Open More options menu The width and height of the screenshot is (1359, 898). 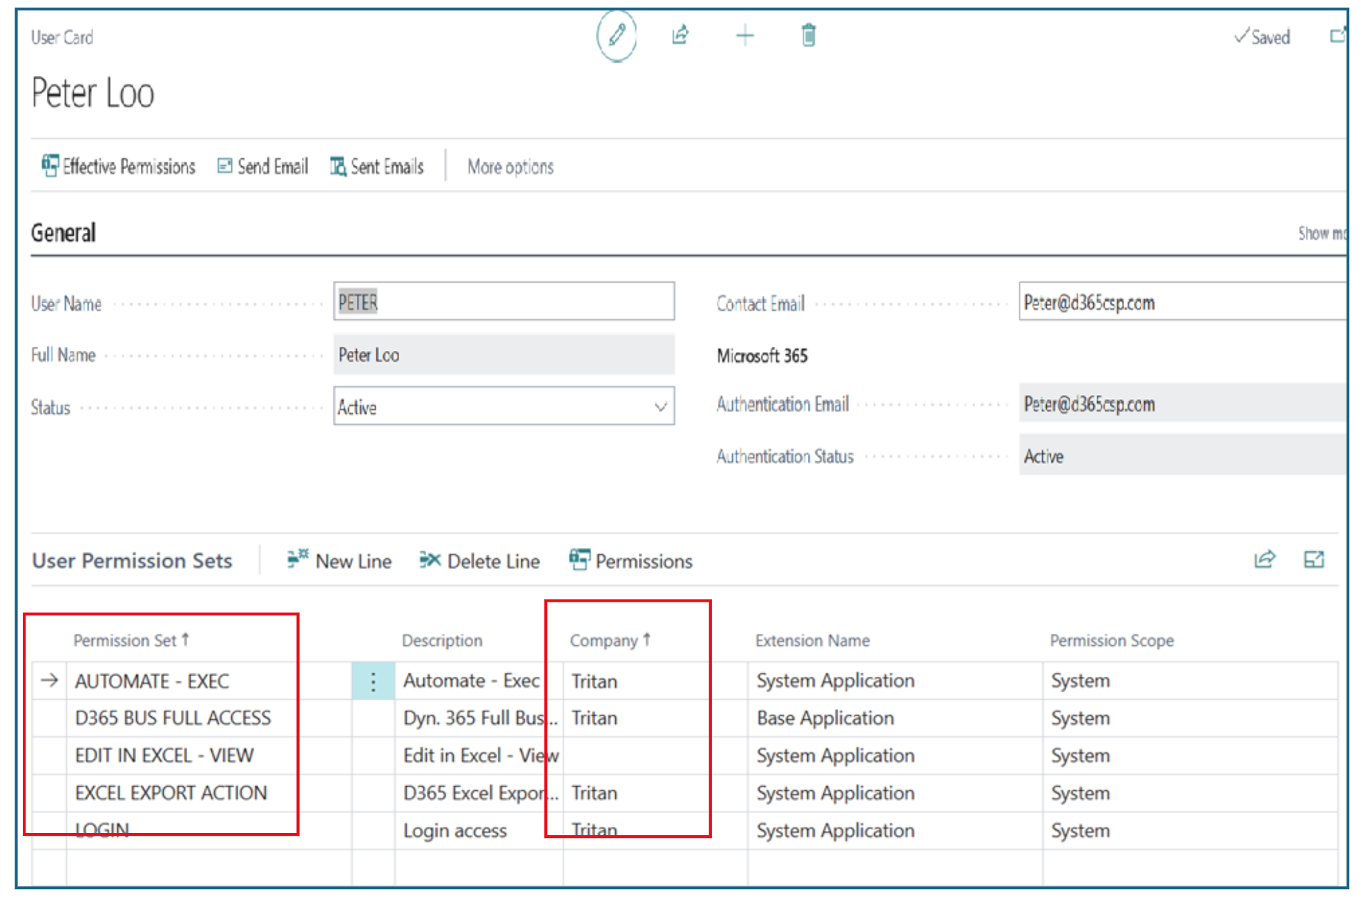[510, 167]
